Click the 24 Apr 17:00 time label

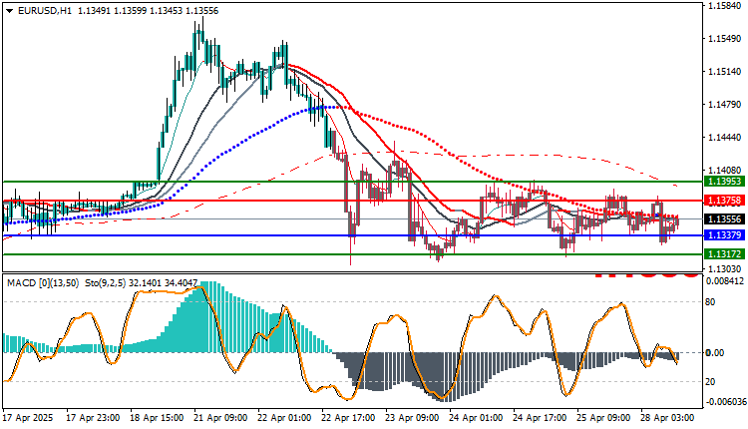tap(540, 418)
